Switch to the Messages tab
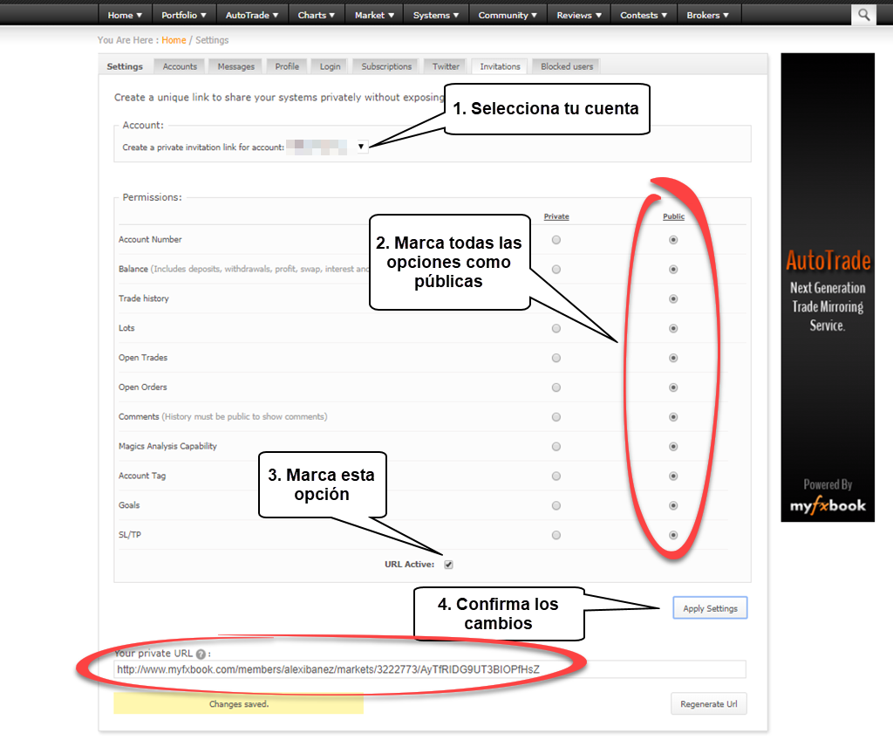 [235, 66]
